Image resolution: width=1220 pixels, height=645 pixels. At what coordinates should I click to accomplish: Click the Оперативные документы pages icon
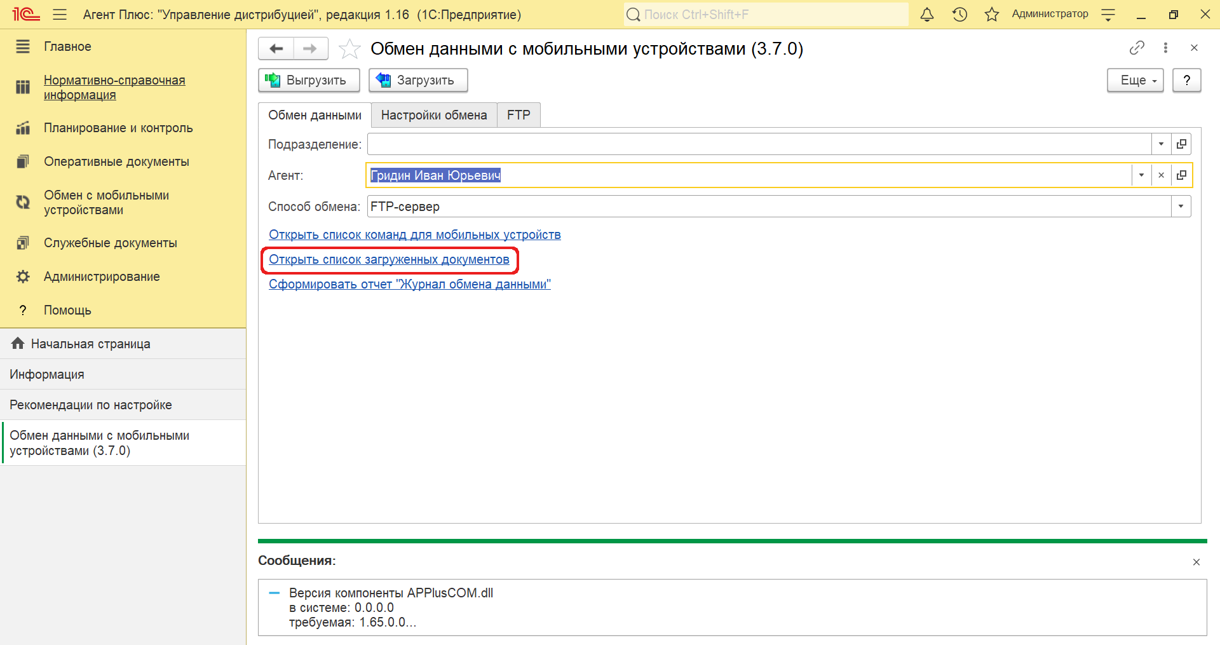pyautogui.click(x=23, y=161)
